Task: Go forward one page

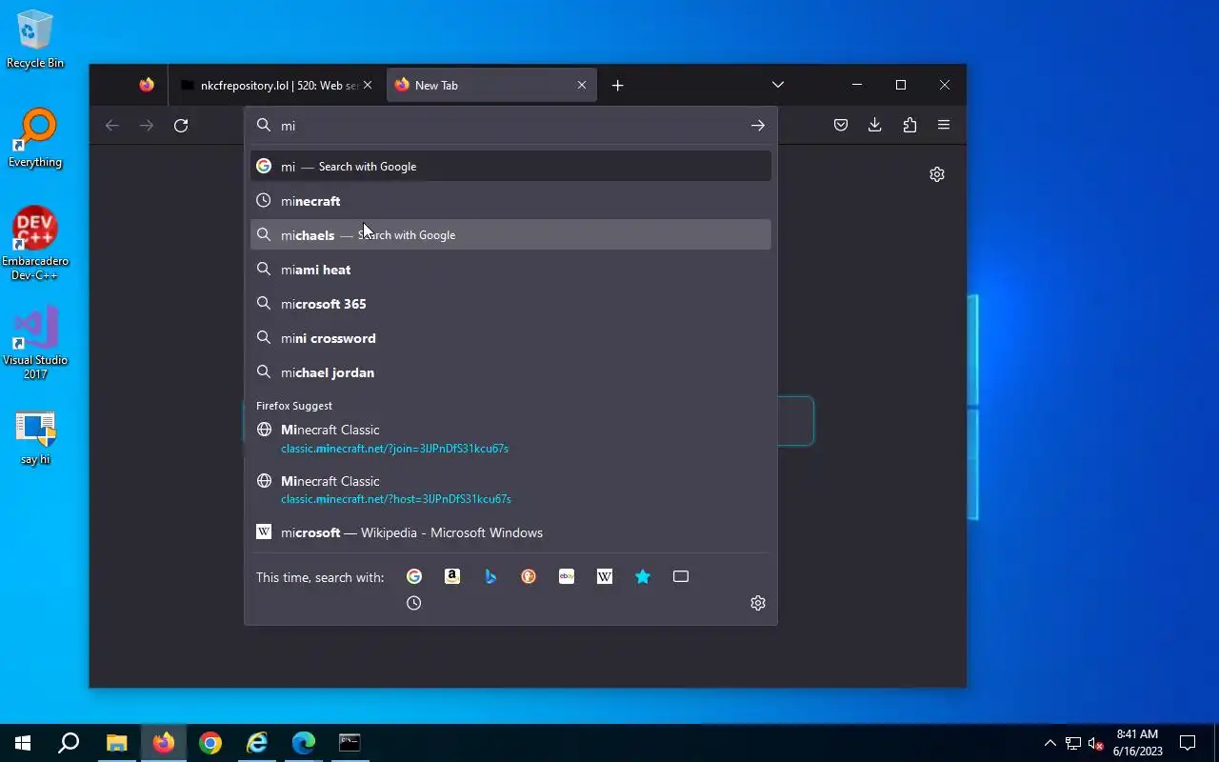Action: pos(147,126)
